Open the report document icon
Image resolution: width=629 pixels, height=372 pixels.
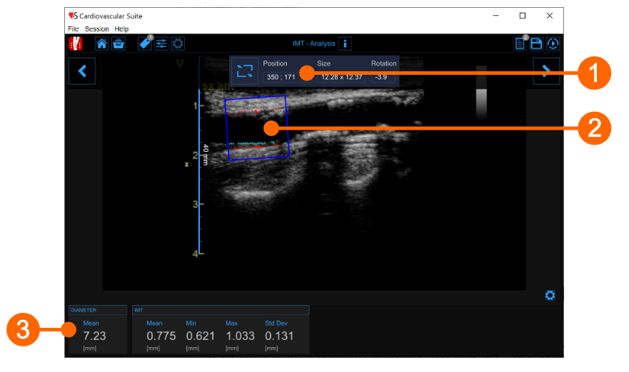tap(520, 43)
